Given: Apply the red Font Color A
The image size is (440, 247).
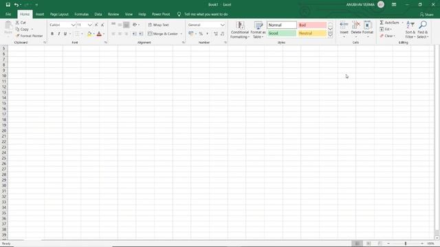Looking at the screenshot, I should tap(99, 34).
